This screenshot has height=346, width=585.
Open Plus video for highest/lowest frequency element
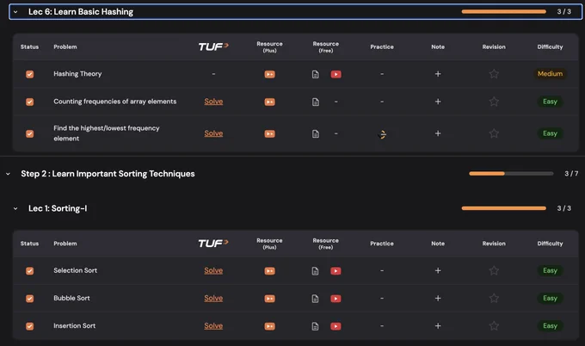[270, 133]
